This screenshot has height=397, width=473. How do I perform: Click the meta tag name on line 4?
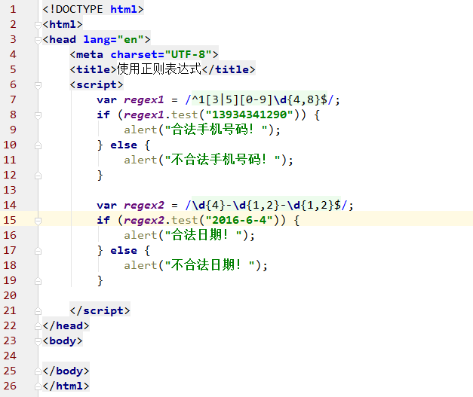click(x=90, y=54)
